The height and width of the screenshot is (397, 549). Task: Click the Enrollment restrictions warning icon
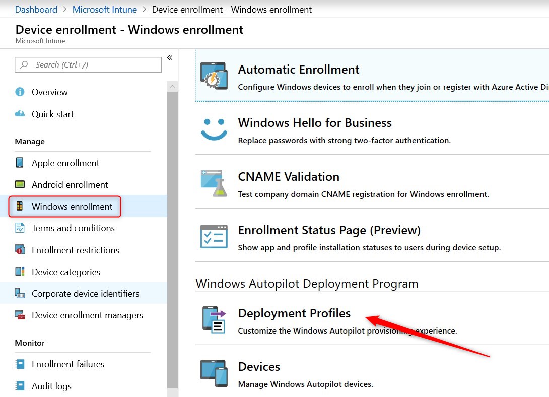20,249
